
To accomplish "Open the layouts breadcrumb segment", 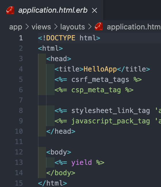I will [72, 27].
